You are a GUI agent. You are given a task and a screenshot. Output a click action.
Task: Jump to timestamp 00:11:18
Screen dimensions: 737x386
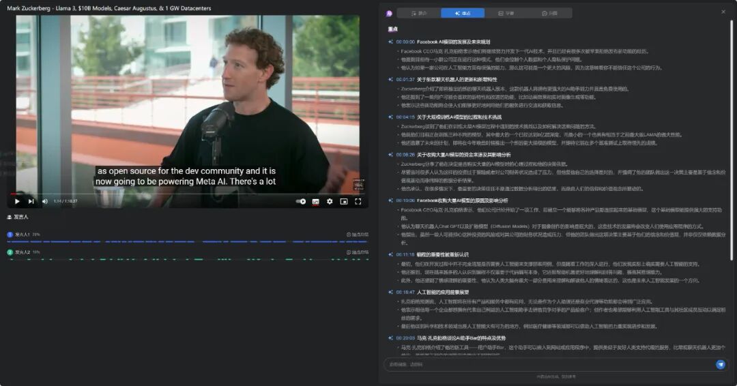[405, 254]
